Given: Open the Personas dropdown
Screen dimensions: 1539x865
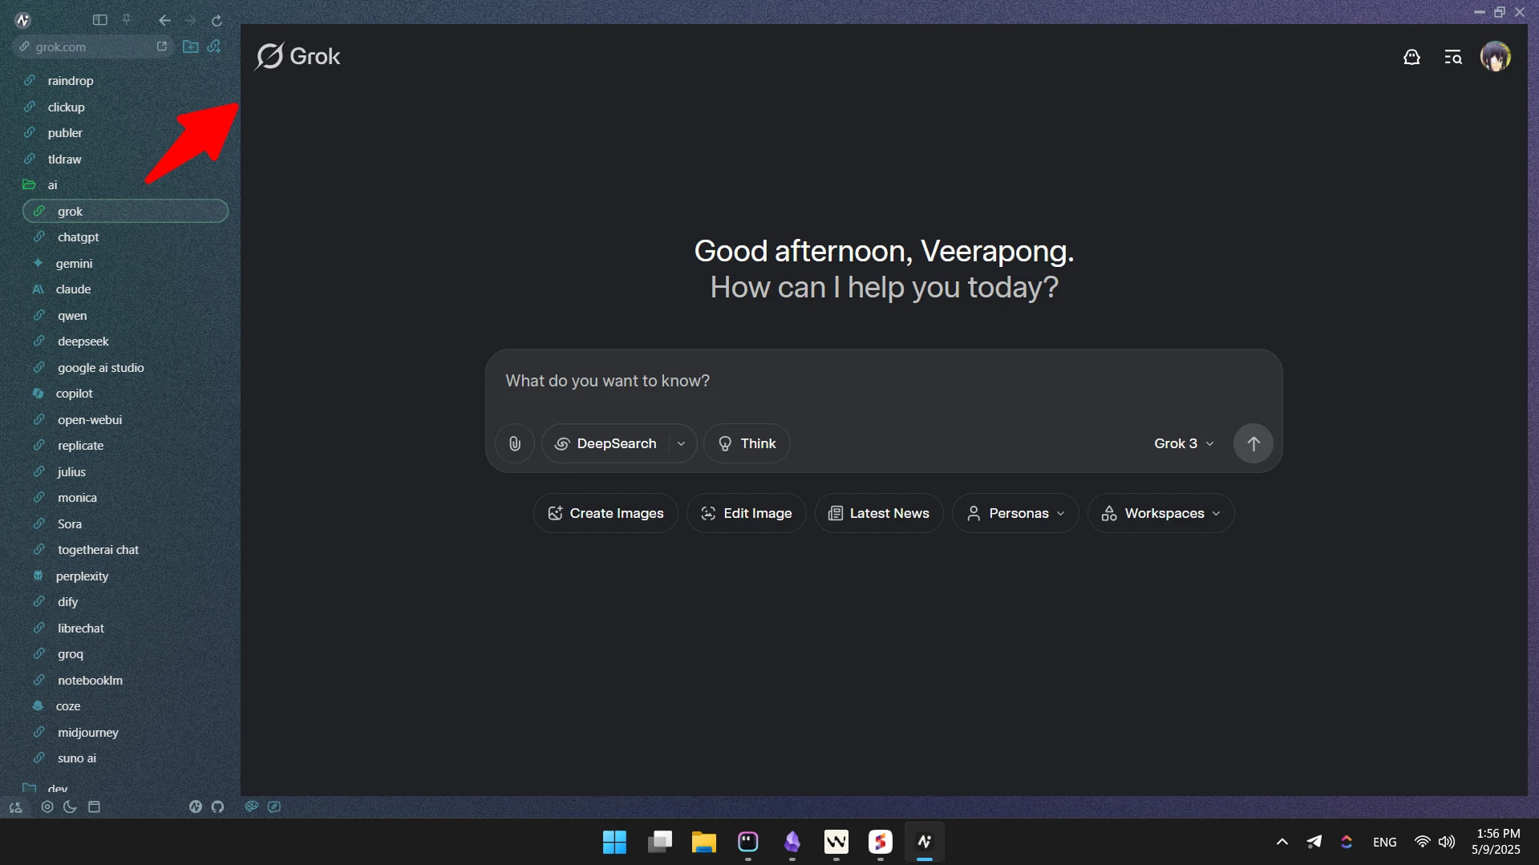Looking at the screenshot, I should click(x=1015, y=514).
